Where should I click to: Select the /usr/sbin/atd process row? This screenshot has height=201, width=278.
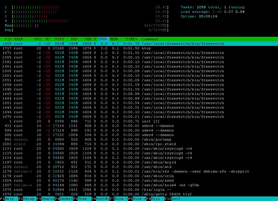coord(139,167)
